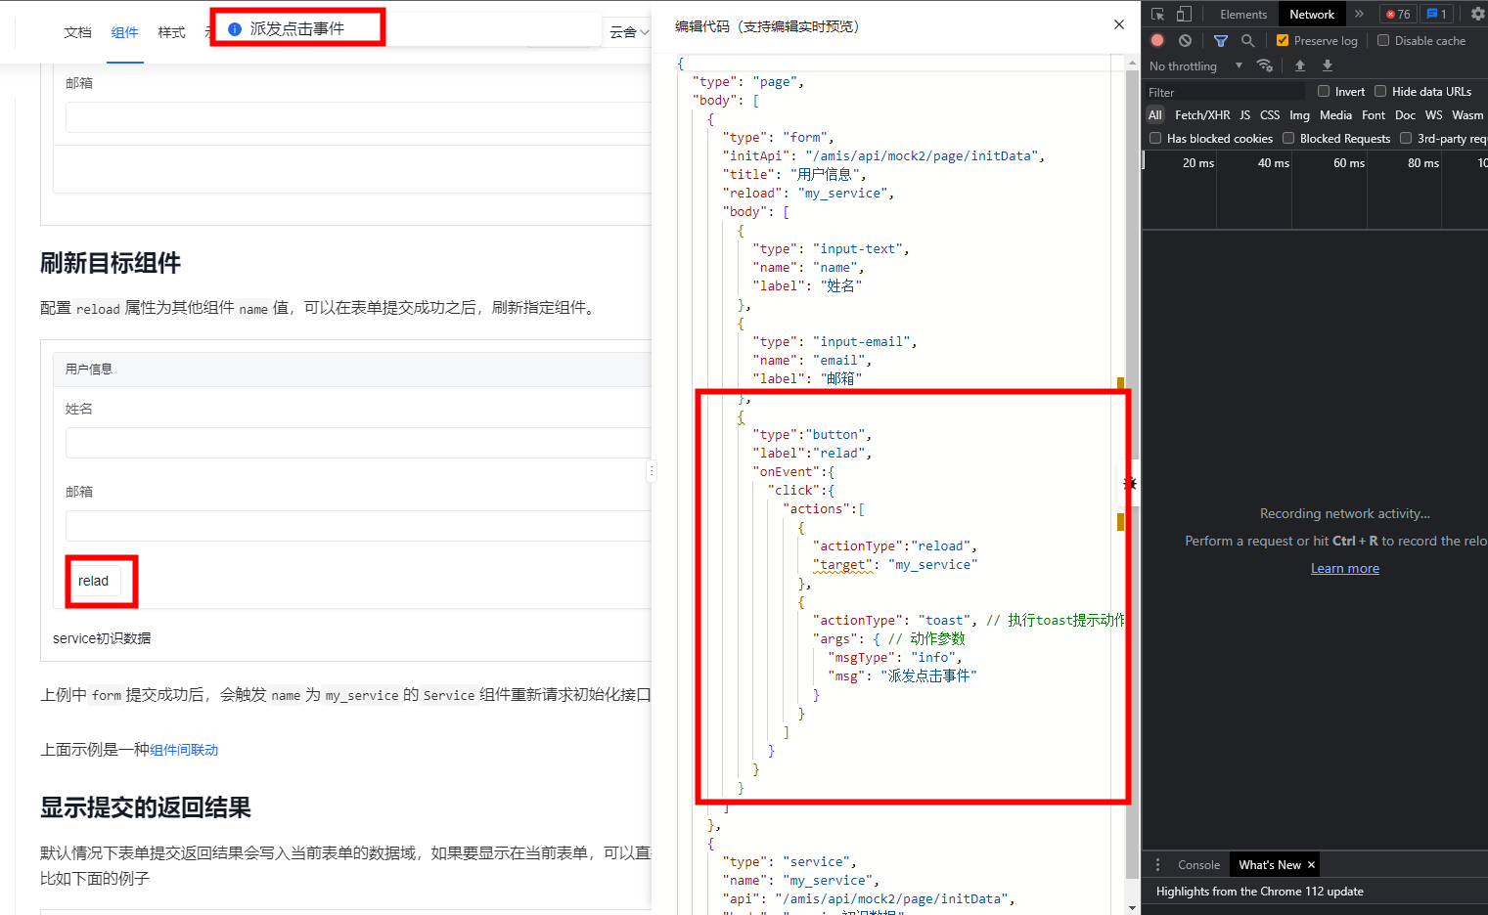Import HAR file upload arrow
The image size is (1488, 915).
pos(1300,65)
